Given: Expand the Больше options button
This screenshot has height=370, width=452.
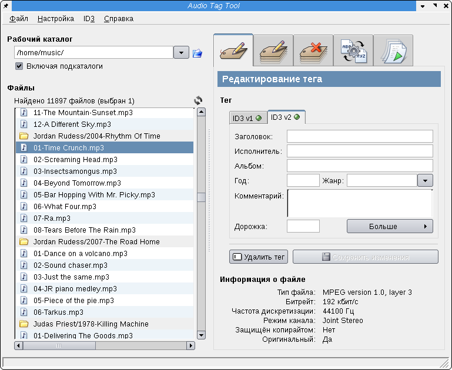Looking at the screenshot, I should coord(390,226).
